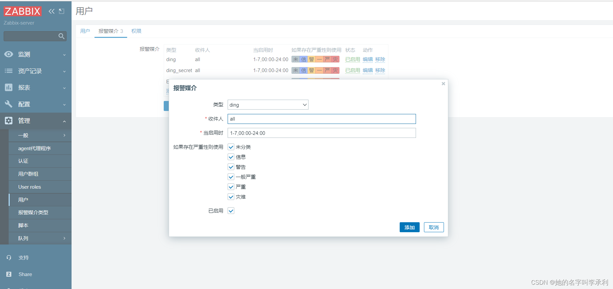613x289 pixels.
Task: Click the 当启用时 input field
Action: (322, 133)
